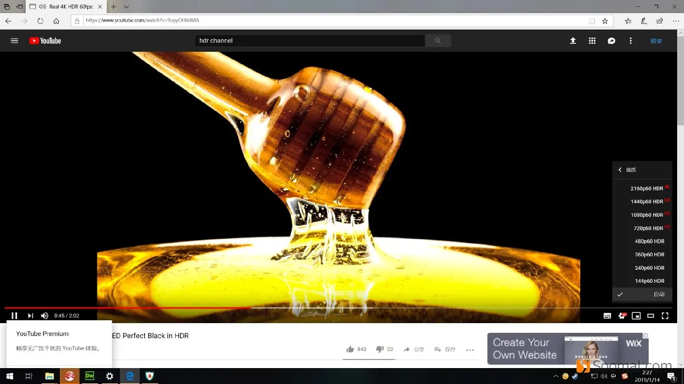This screenshot has height=384, width=684.
Task: Open the three-dot more actions under video
Action: click(x=470, y=349)
